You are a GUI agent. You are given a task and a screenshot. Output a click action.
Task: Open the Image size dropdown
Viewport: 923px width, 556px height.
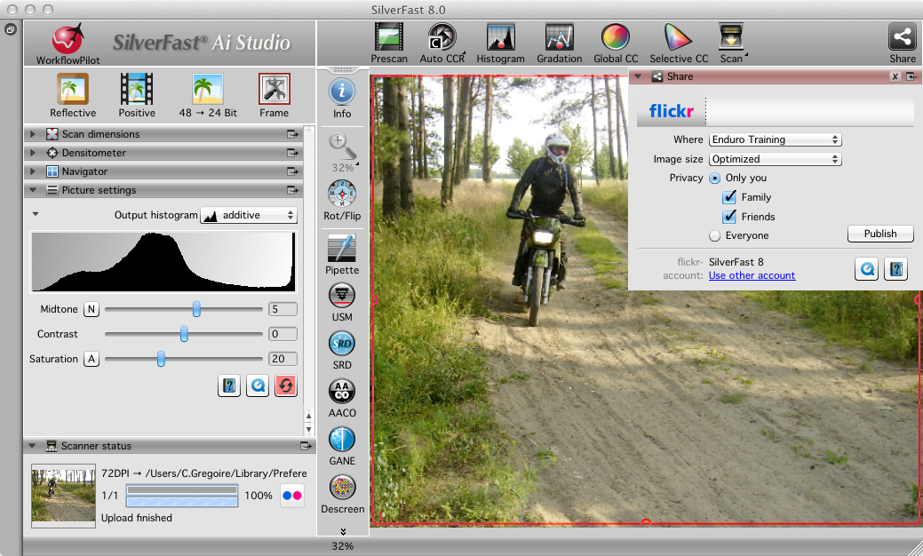click(775, 159)
